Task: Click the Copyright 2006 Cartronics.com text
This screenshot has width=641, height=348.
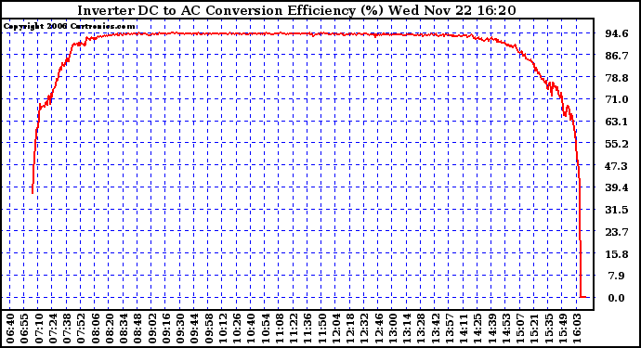Action: point(69,26)
